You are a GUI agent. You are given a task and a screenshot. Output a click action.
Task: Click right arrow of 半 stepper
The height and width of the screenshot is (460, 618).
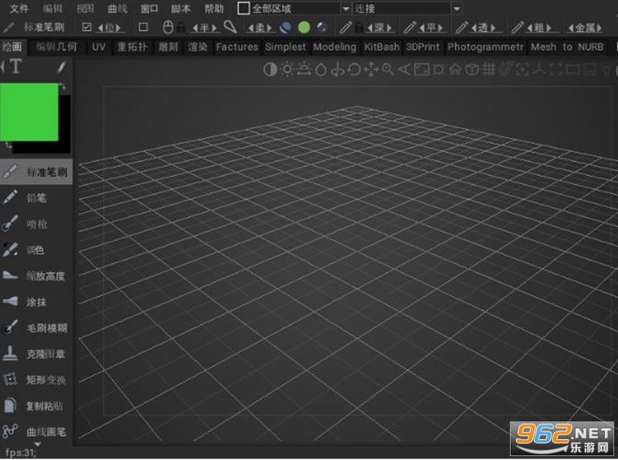coord(214,28)
